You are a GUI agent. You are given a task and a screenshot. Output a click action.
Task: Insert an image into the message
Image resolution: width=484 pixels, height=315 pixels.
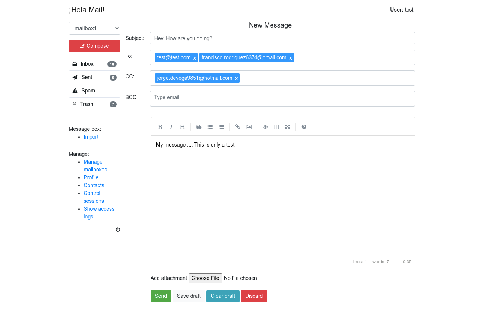tap(249, 127)
